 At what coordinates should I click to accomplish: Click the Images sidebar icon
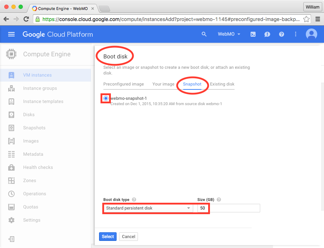[x=11, y=141]
